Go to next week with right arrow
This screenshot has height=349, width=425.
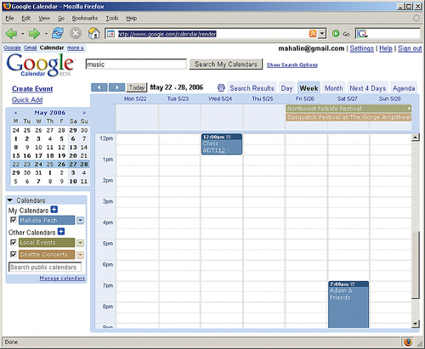point(117,87)
